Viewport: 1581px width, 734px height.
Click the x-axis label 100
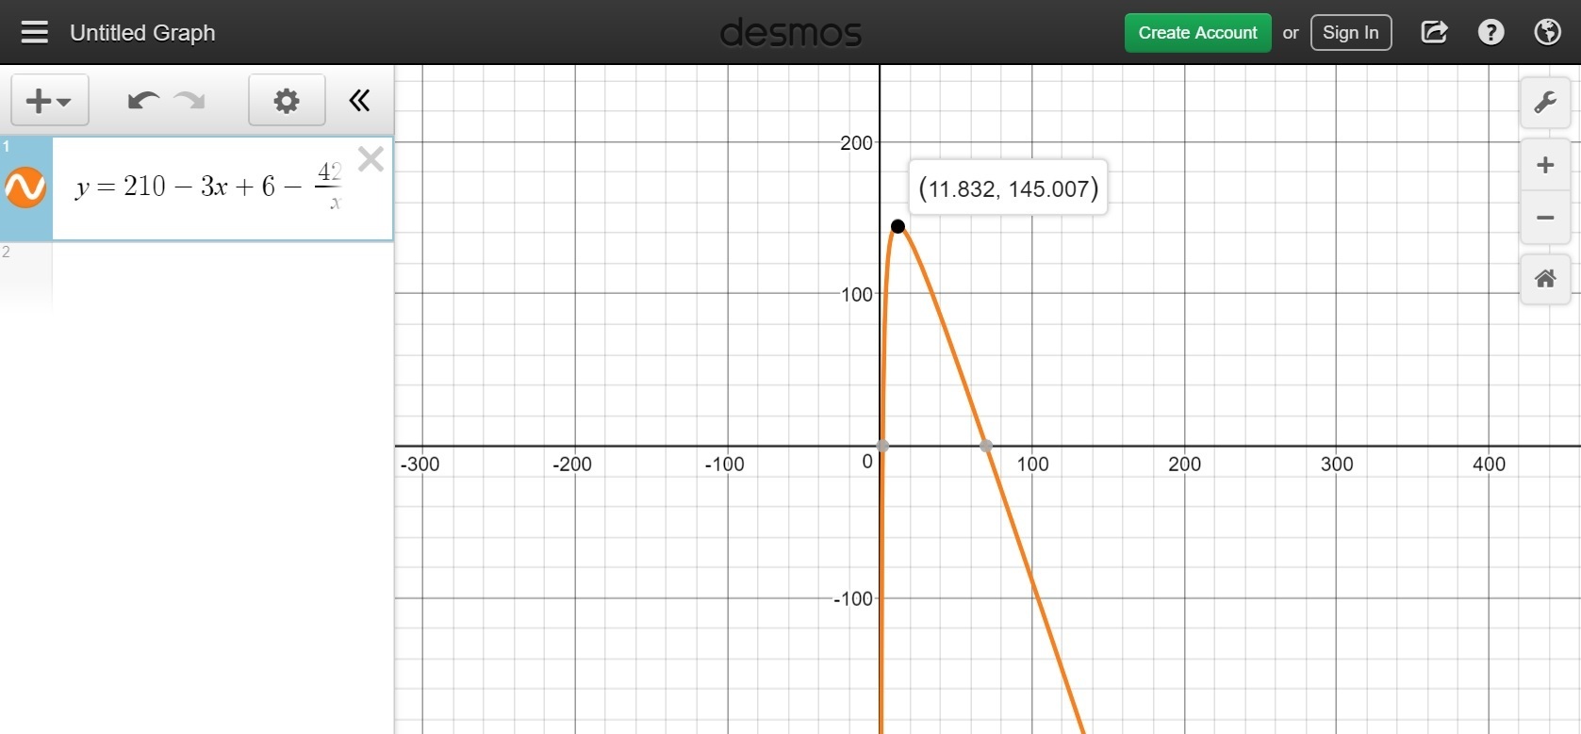(1032, 464)
